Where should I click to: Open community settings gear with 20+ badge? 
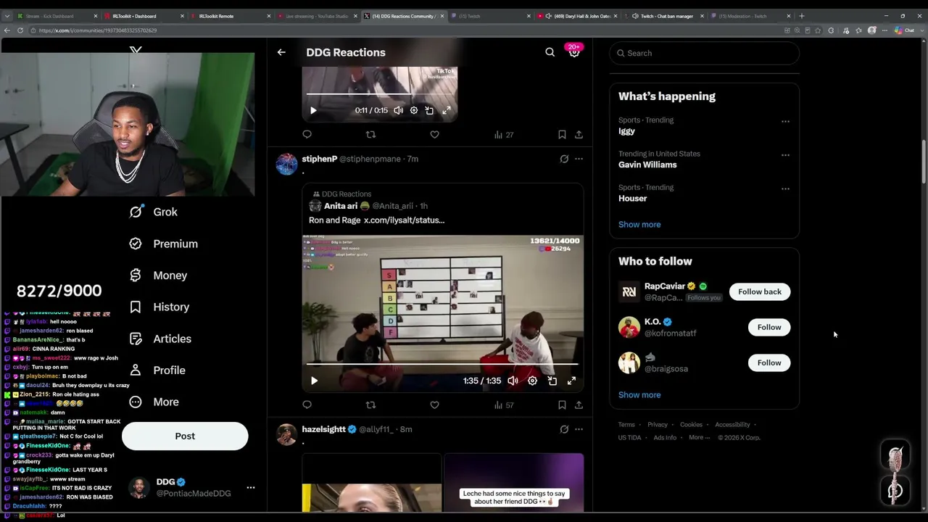click(x=573, y=51)
